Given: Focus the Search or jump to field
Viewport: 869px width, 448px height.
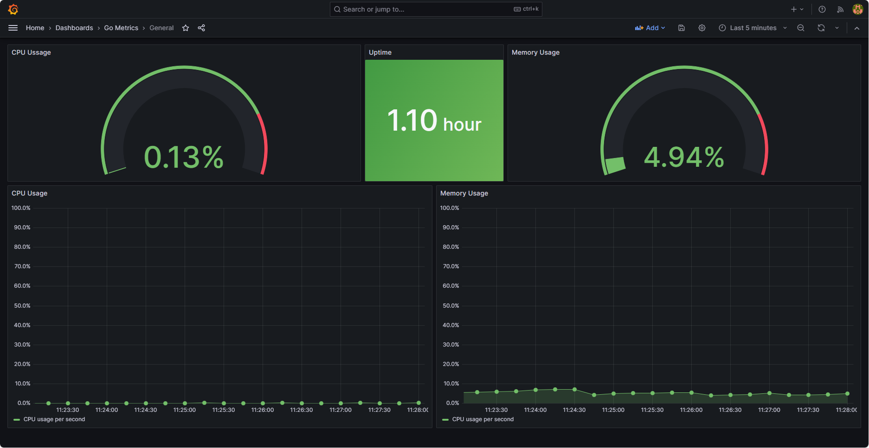Looking at the screenshot, I should coord(436,9).
